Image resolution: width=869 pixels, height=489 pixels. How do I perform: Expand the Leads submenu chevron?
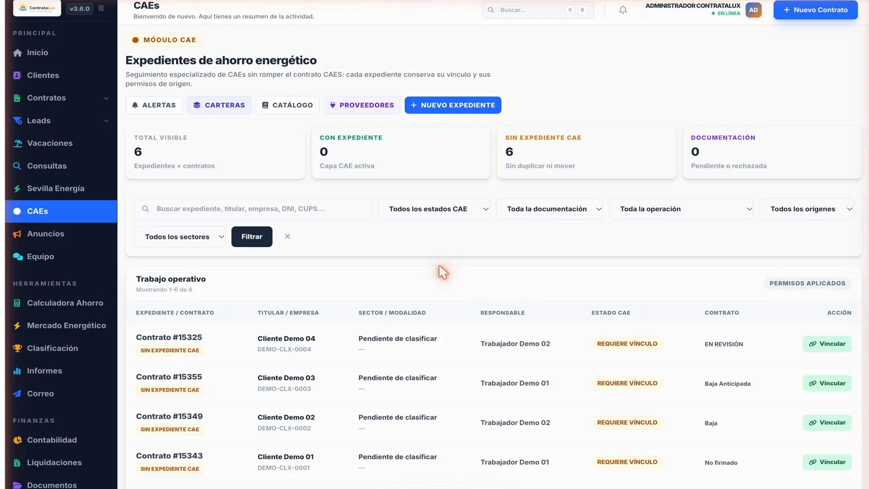pos(106,121)
